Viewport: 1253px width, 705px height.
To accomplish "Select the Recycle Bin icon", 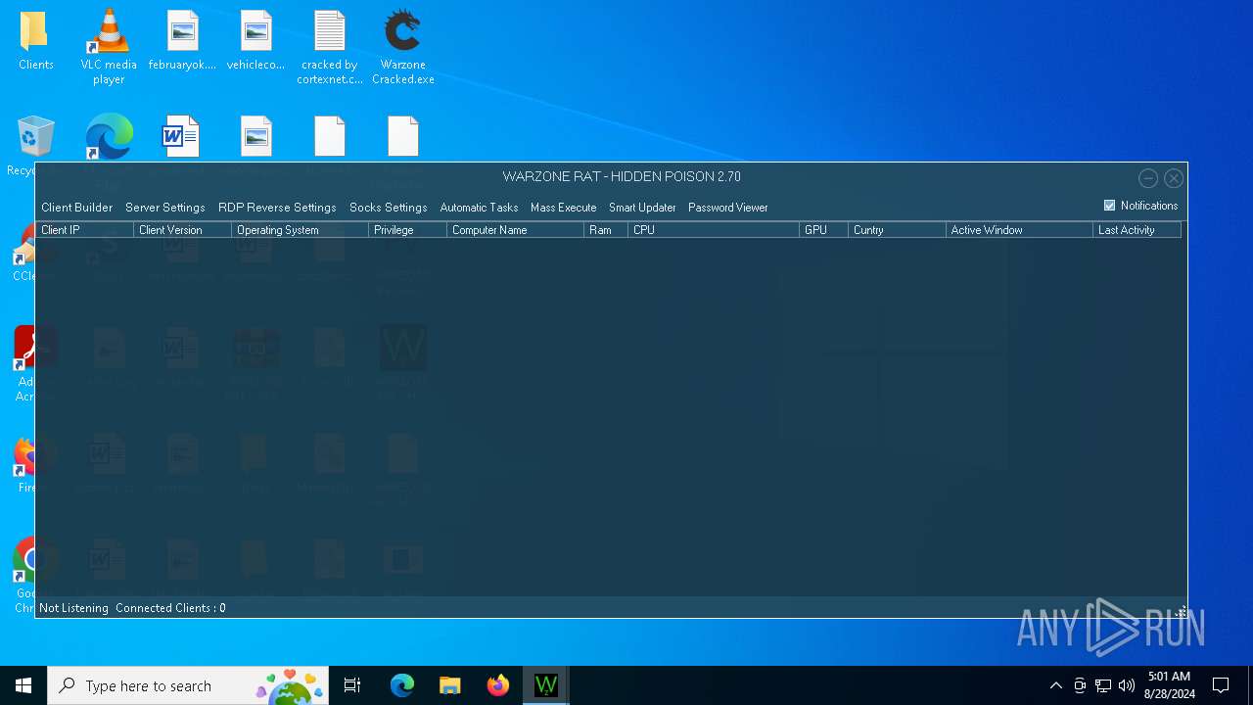I will pos(35,137).
